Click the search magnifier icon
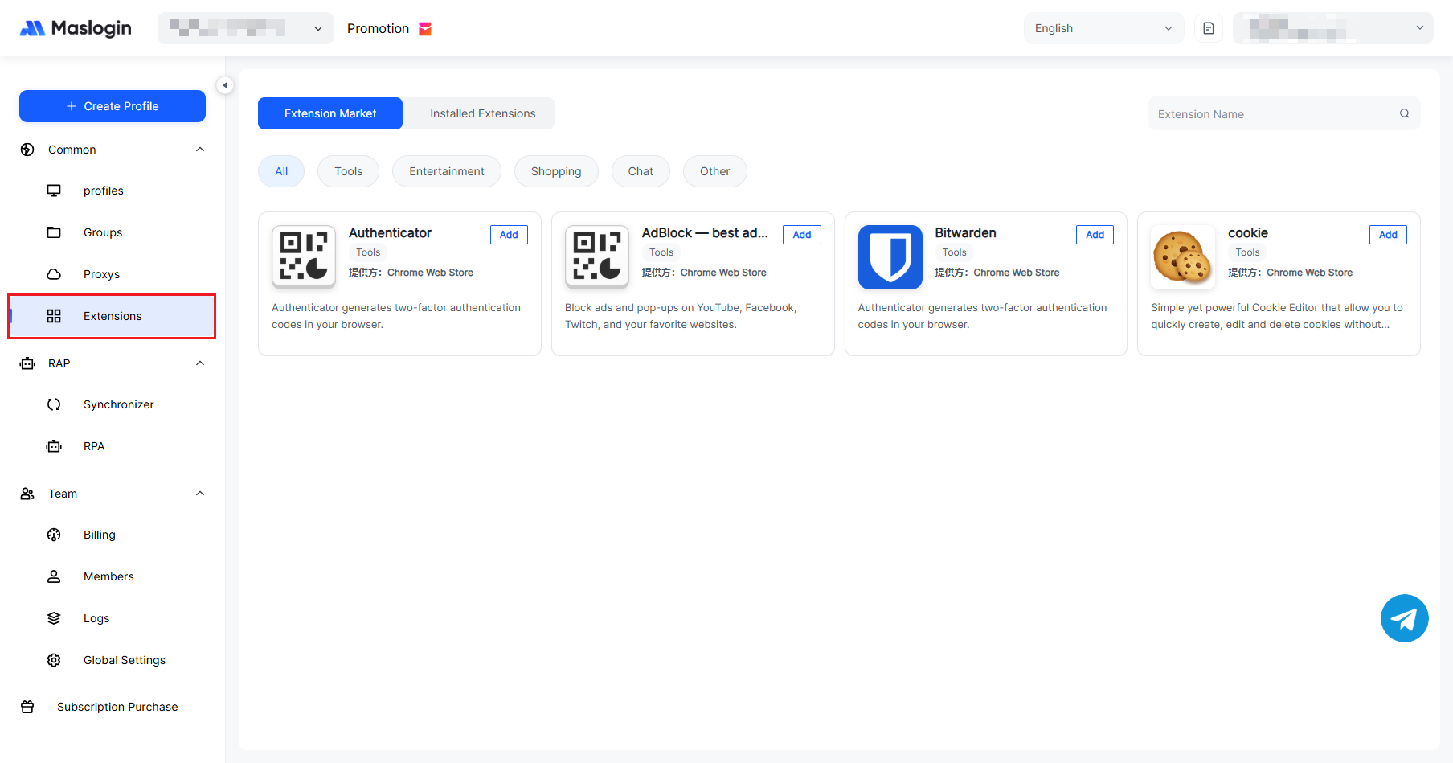 click(x=1404, y=113)
